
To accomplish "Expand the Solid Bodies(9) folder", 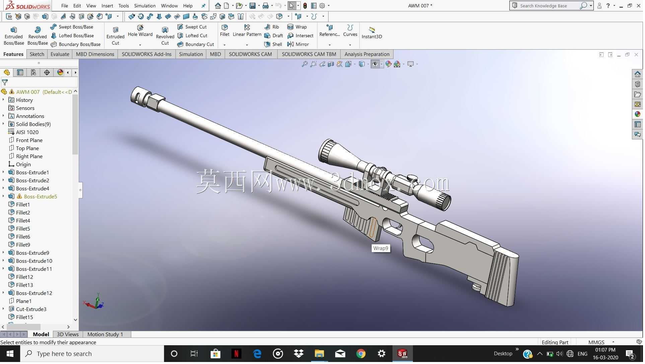I will pyautogui.click(x=3, y=124).
